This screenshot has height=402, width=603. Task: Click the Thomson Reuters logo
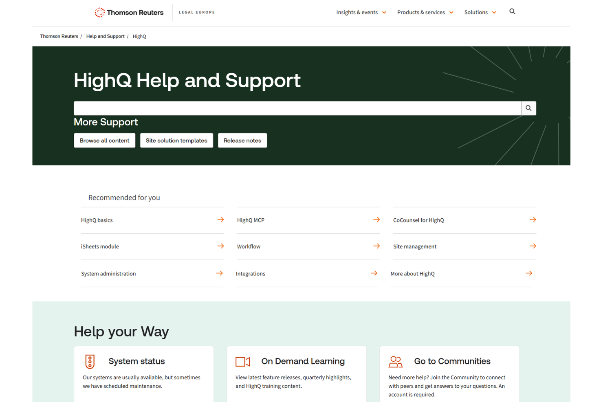(129, 13)
